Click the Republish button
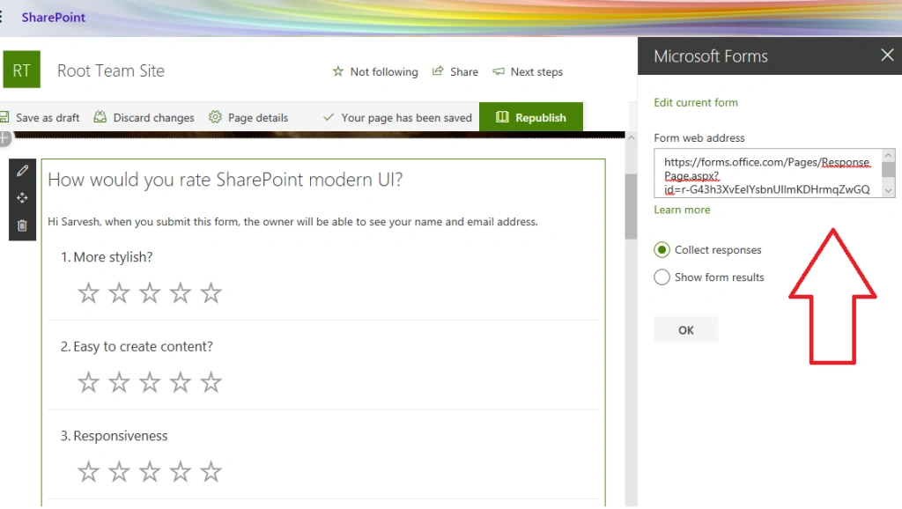This screenshot has width=902, height=509. point(531,117)
